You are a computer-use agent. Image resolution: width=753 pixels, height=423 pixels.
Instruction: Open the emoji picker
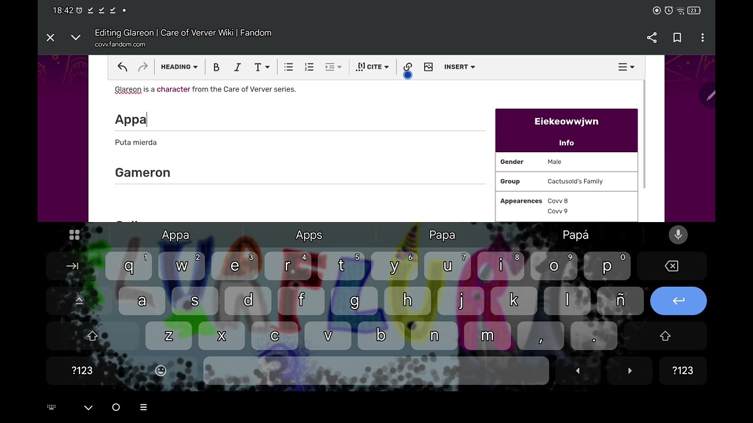click(x=161, y=371)
